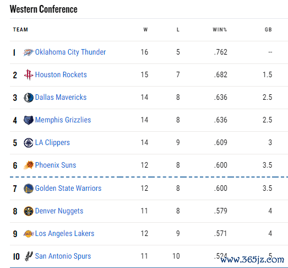Sort standings by the WIN% column header
The height and width of the screenshot is (268, 288).
tap(220, 30)
